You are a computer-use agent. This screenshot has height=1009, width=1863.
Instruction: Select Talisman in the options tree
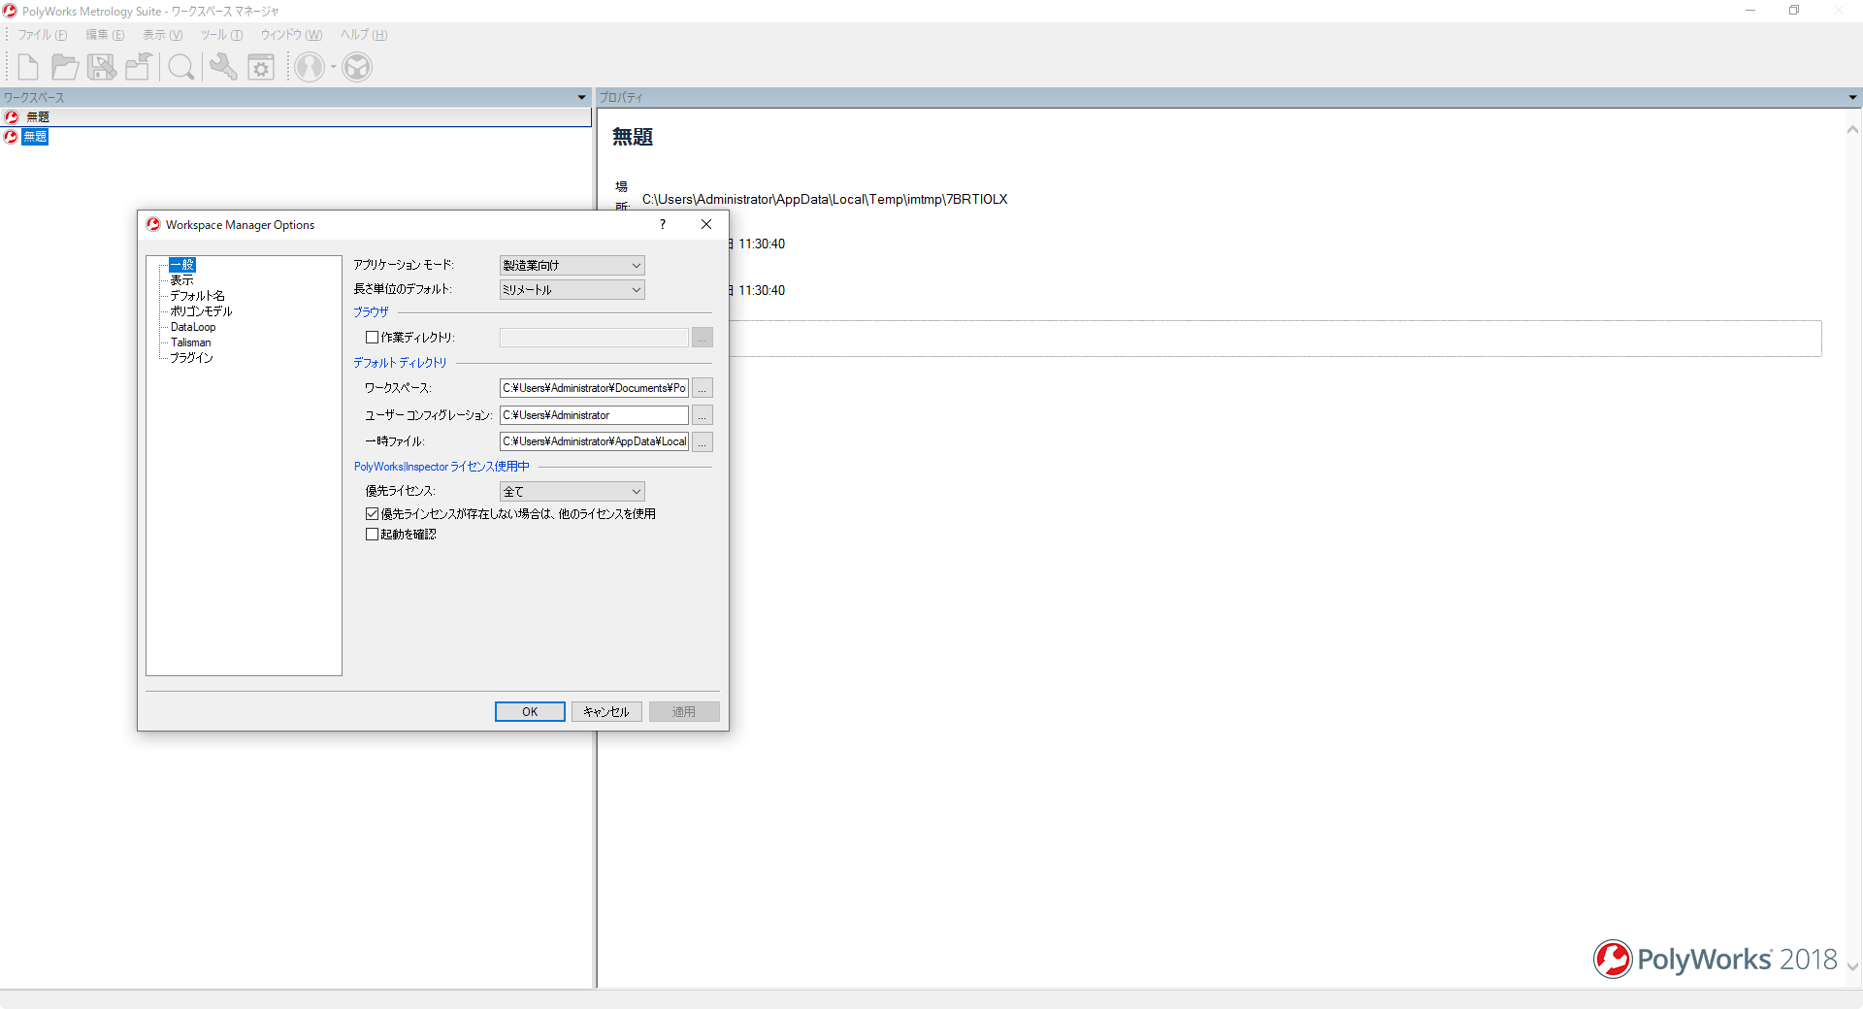[190, 342]
